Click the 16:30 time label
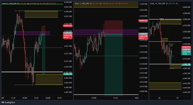Screen dimensions: 193x105 pyautogui.click(x=36, y=98)
